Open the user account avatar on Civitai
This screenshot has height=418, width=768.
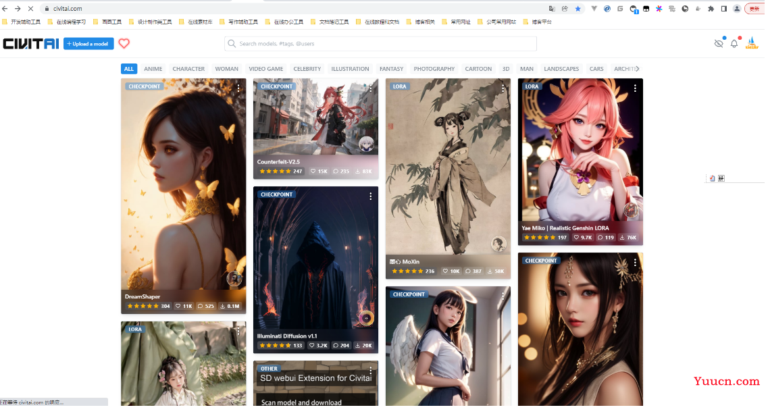(752, 43)
